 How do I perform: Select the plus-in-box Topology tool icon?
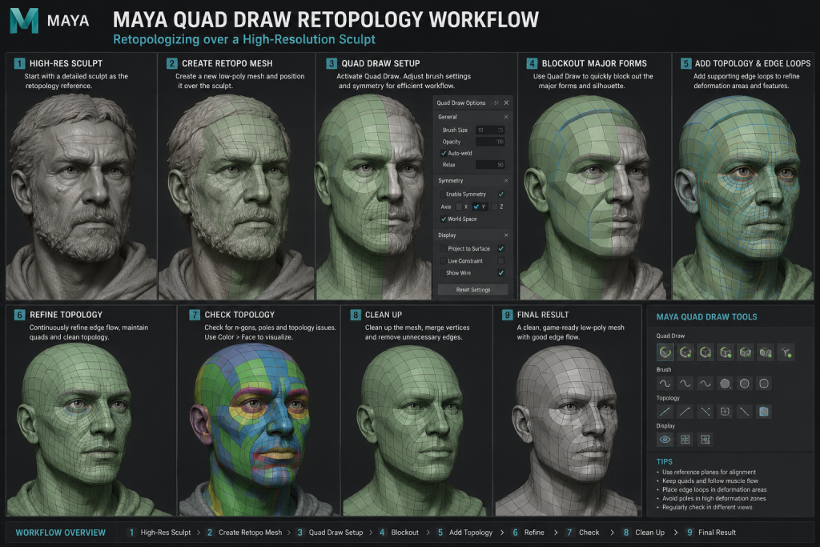(725, 412)
